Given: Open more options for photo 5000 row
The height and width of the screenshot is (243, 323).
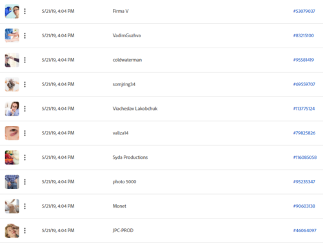Looking at the screenshot, I should pyautogui.click(x=24, y=182).
